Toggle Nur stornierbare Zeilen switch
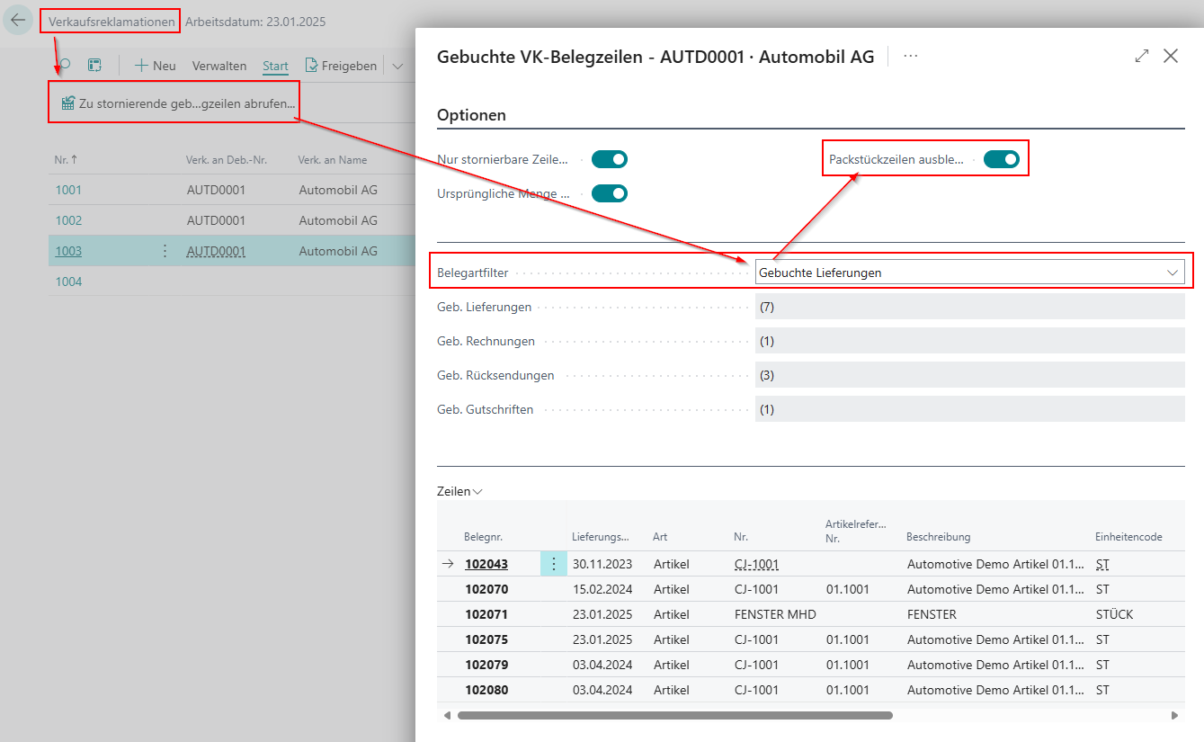 coord(609,159)
